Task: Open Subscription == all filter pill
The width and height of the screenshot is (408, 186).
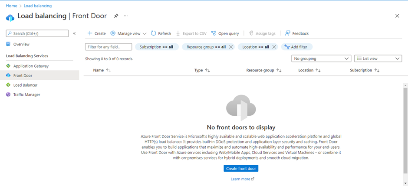Action: coord(157,47)
